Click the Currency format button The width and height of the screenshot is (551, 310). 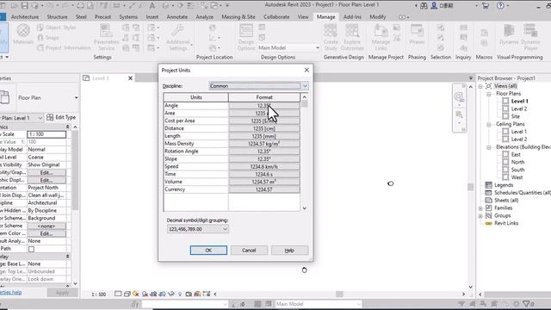(264, 189)
